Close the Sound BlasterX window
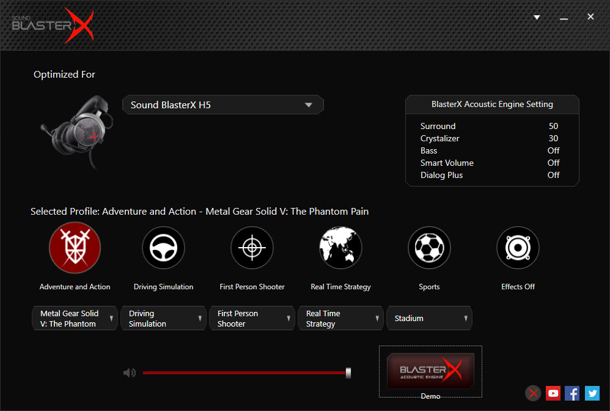Viewport: 610px width, 411px height. pos(590,17)
